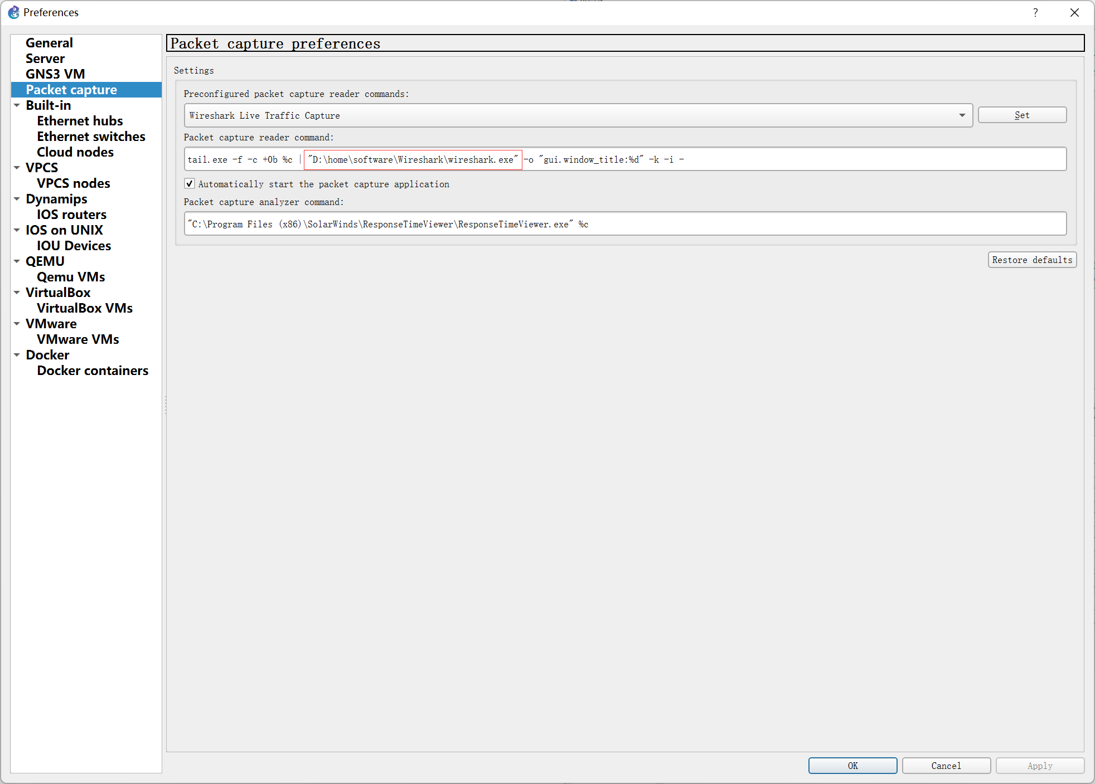1095x784 pixels.
Task: Select the Dynamips category label
Action: pyautogui.click(x=56, y=199)
